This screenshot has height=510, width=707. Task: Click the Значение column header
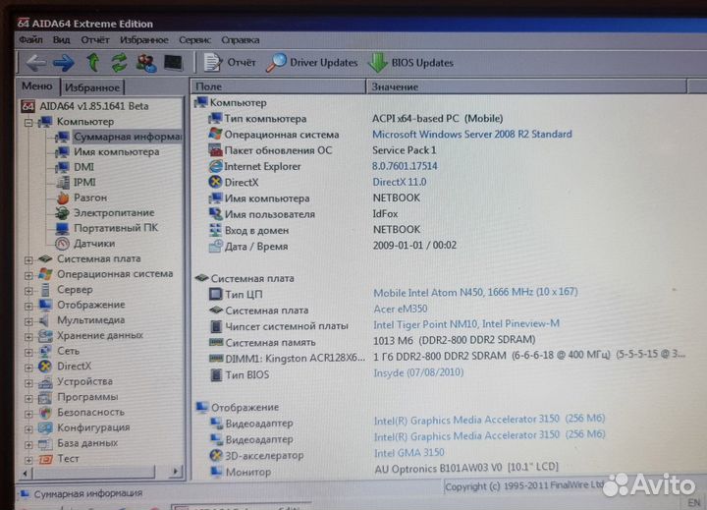point(395,87)
